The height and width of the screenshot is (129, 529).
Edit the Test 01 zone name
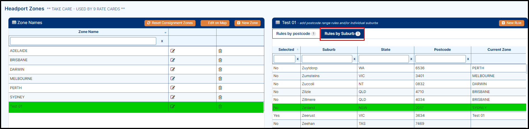click(173, 106)
